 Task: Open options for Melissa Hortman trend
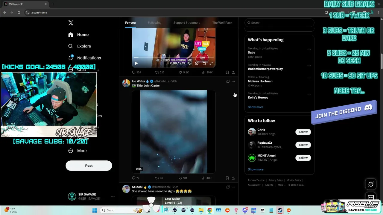(x=309, y=78)
